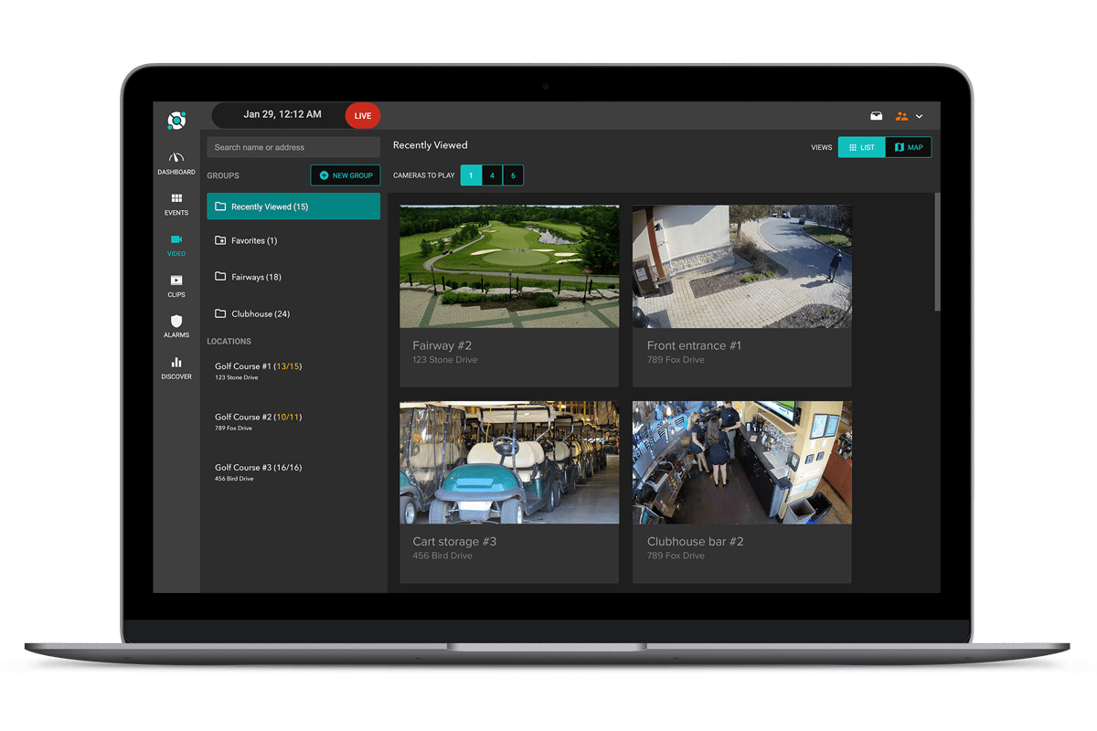Click the app logo icon
The width and height of the screenshot is (1097, 731).
click(x=176, y=120)
